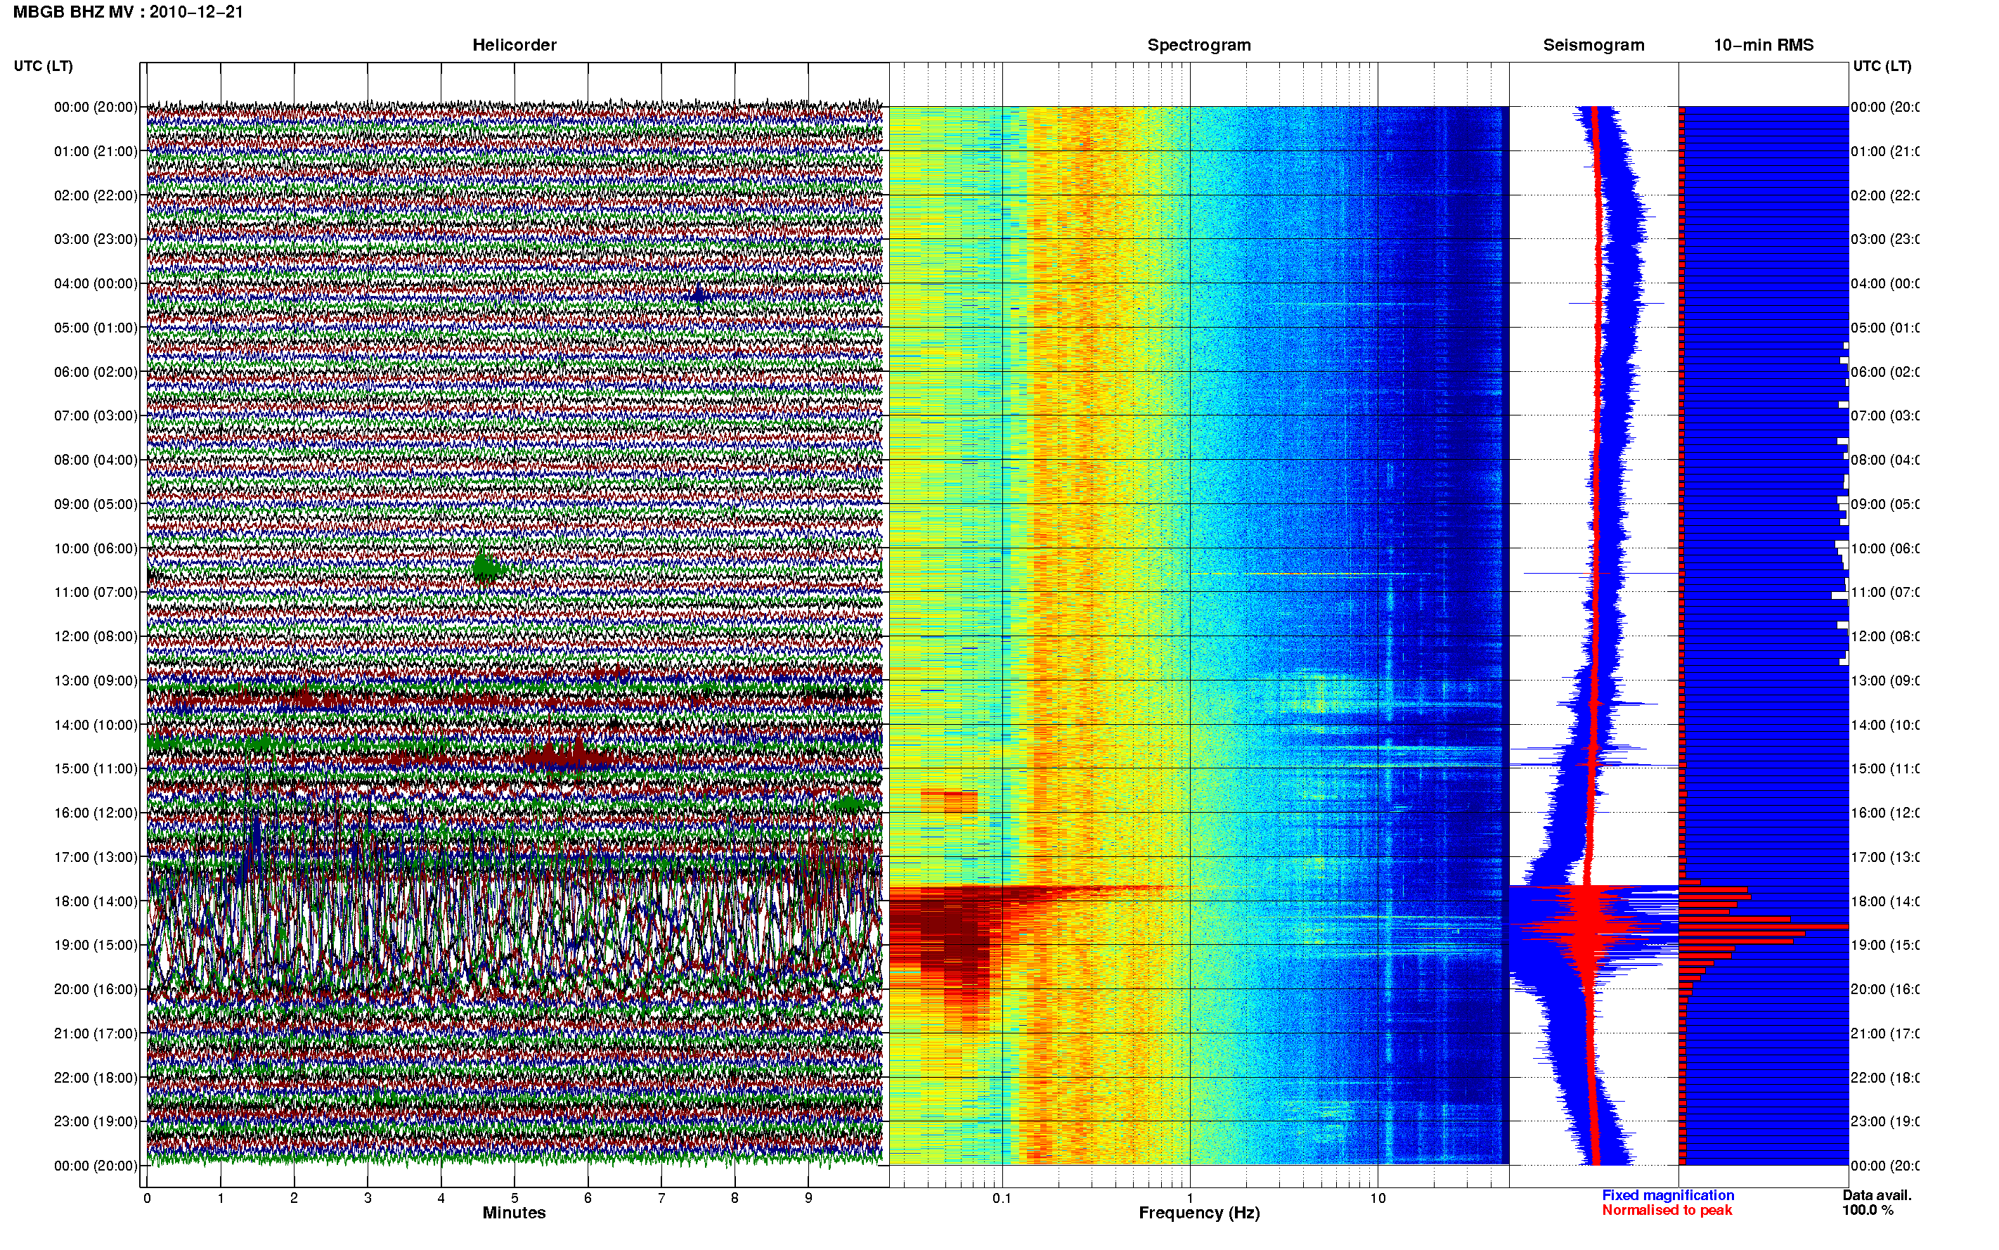Click the left time label '02:00 (22:00)'
Screen dimensions: 1999x1250
click(96, 195)
